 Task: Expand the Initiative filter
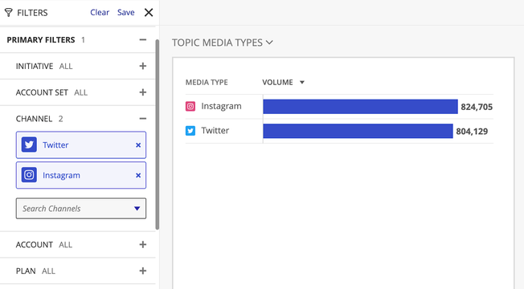(x=143, y=66)
